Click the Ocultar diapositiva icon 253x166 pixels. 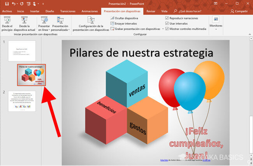pyautogui.click(x=112, y=18)
